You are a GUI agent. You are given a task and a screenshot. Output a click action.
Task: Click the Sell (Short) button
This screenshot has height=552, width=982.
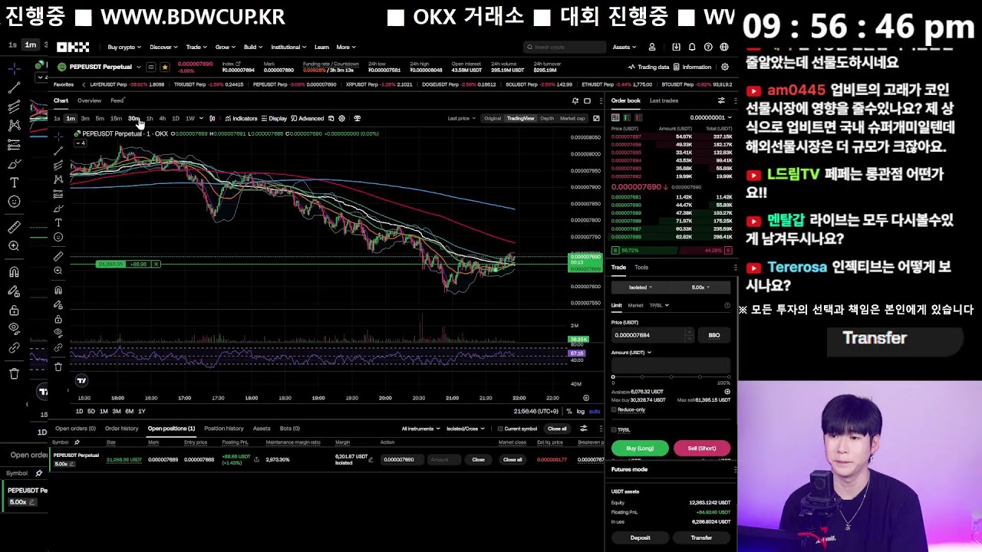click(701, 448)
